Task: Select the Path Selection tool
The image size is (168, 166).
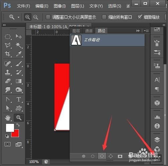Action: click(x=8, y=108)
